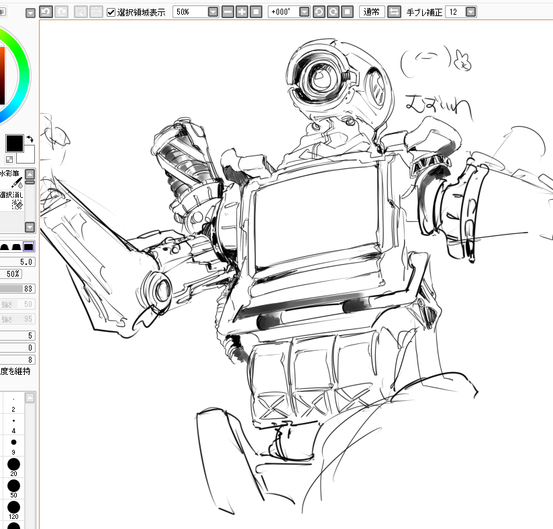Click the density 83 slider
553x529 pixels.
17,289
